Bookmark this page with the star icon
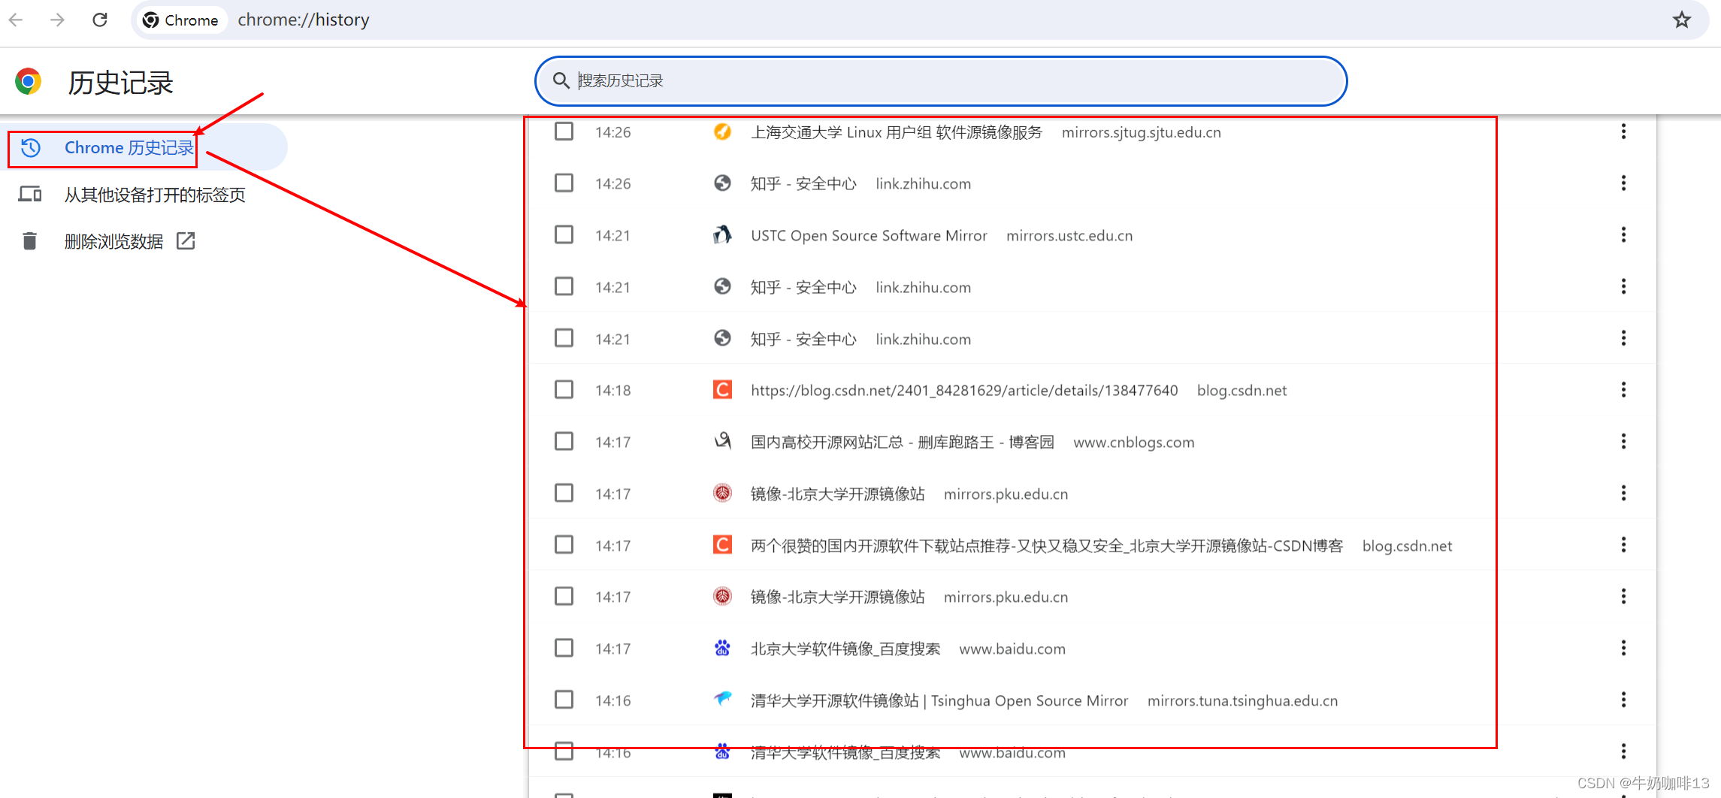This screenshot has width=1721, height=798. point(1682,20)
